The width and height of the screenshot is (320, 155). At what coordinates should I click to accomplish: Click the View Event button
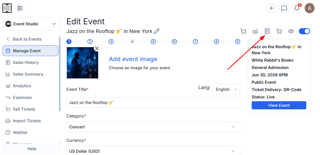[x=279, y=105]
